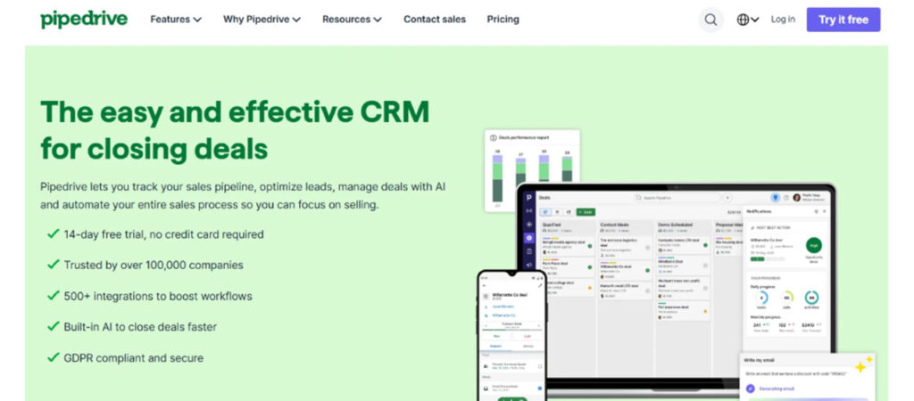Click the Demo Scheduled column header in the mockup
Screen dimensions: 914x401
[x=682, y=227]
